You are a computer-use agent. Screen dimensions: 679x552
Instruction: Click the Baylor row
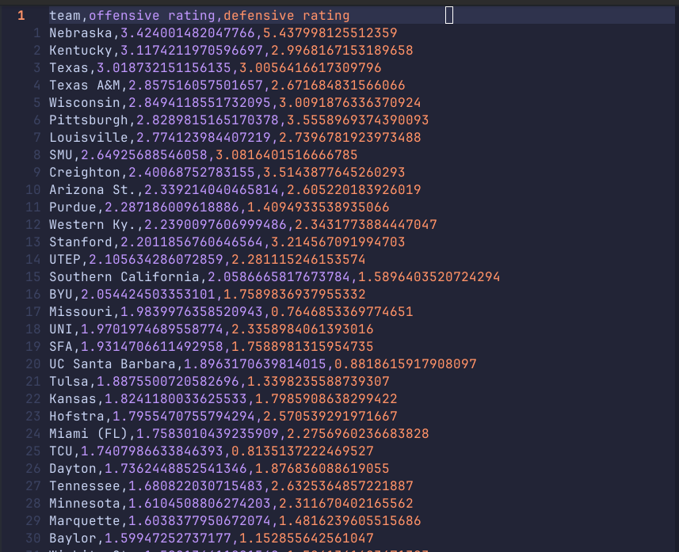pos(212,539)
